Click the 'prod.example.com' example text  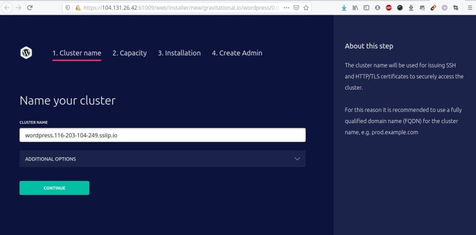(394, 132)
